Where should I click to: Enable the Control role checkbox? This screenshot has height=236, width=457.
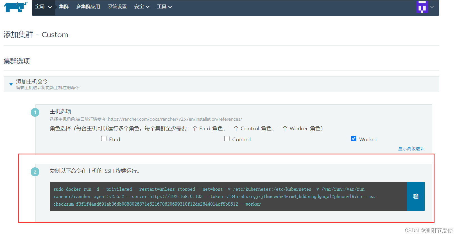[x=227, y=138]
